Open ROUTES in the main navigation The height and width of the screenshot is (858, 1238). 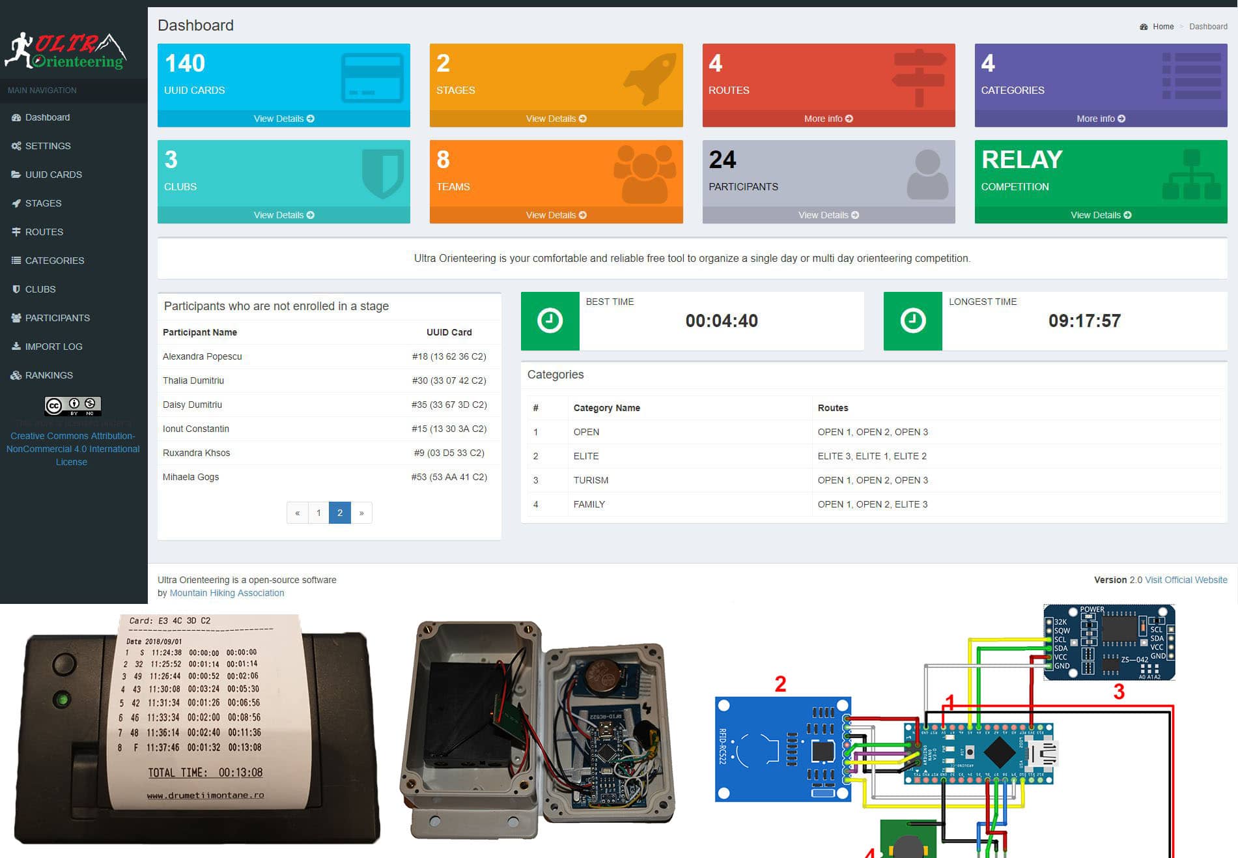pyautogui.click(x=74, y=232)
